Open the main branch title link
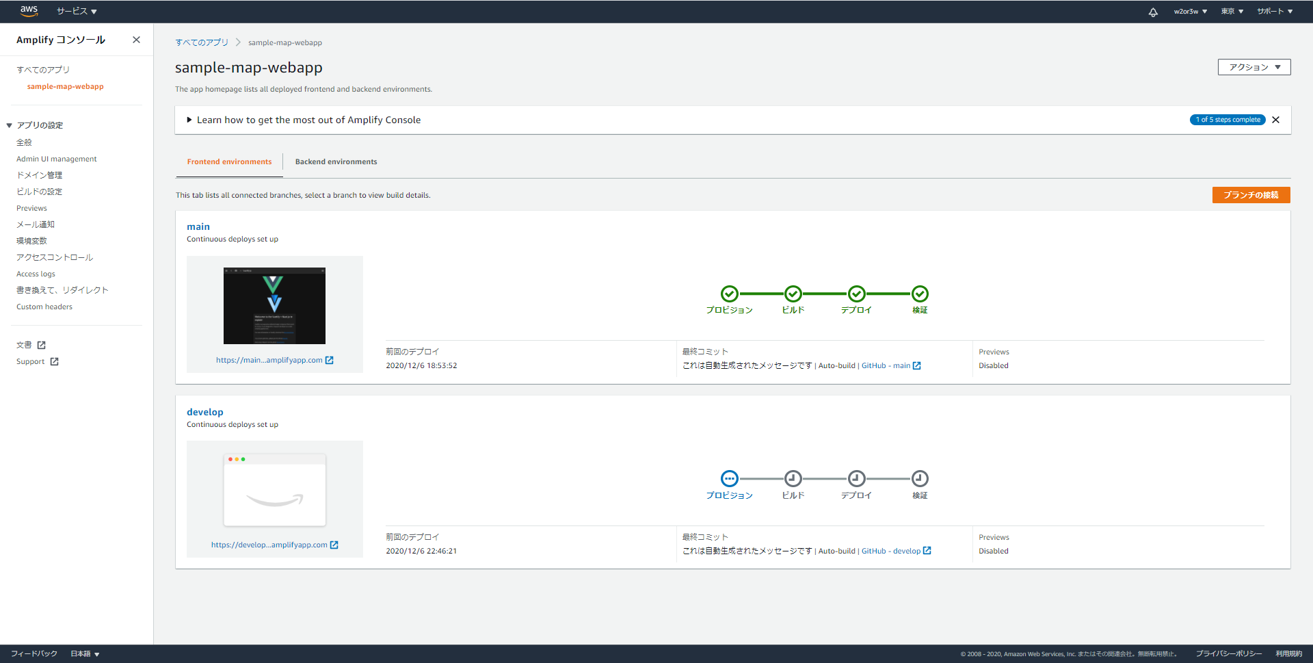Screen dimensions: 1313x663 pyautogui.click(x=198, y=226)
